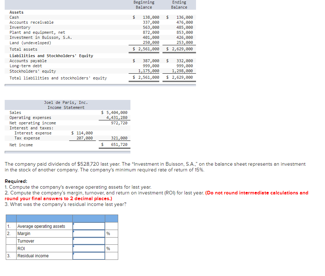Click the percent unit cell beside Margin

pos(111,234)
